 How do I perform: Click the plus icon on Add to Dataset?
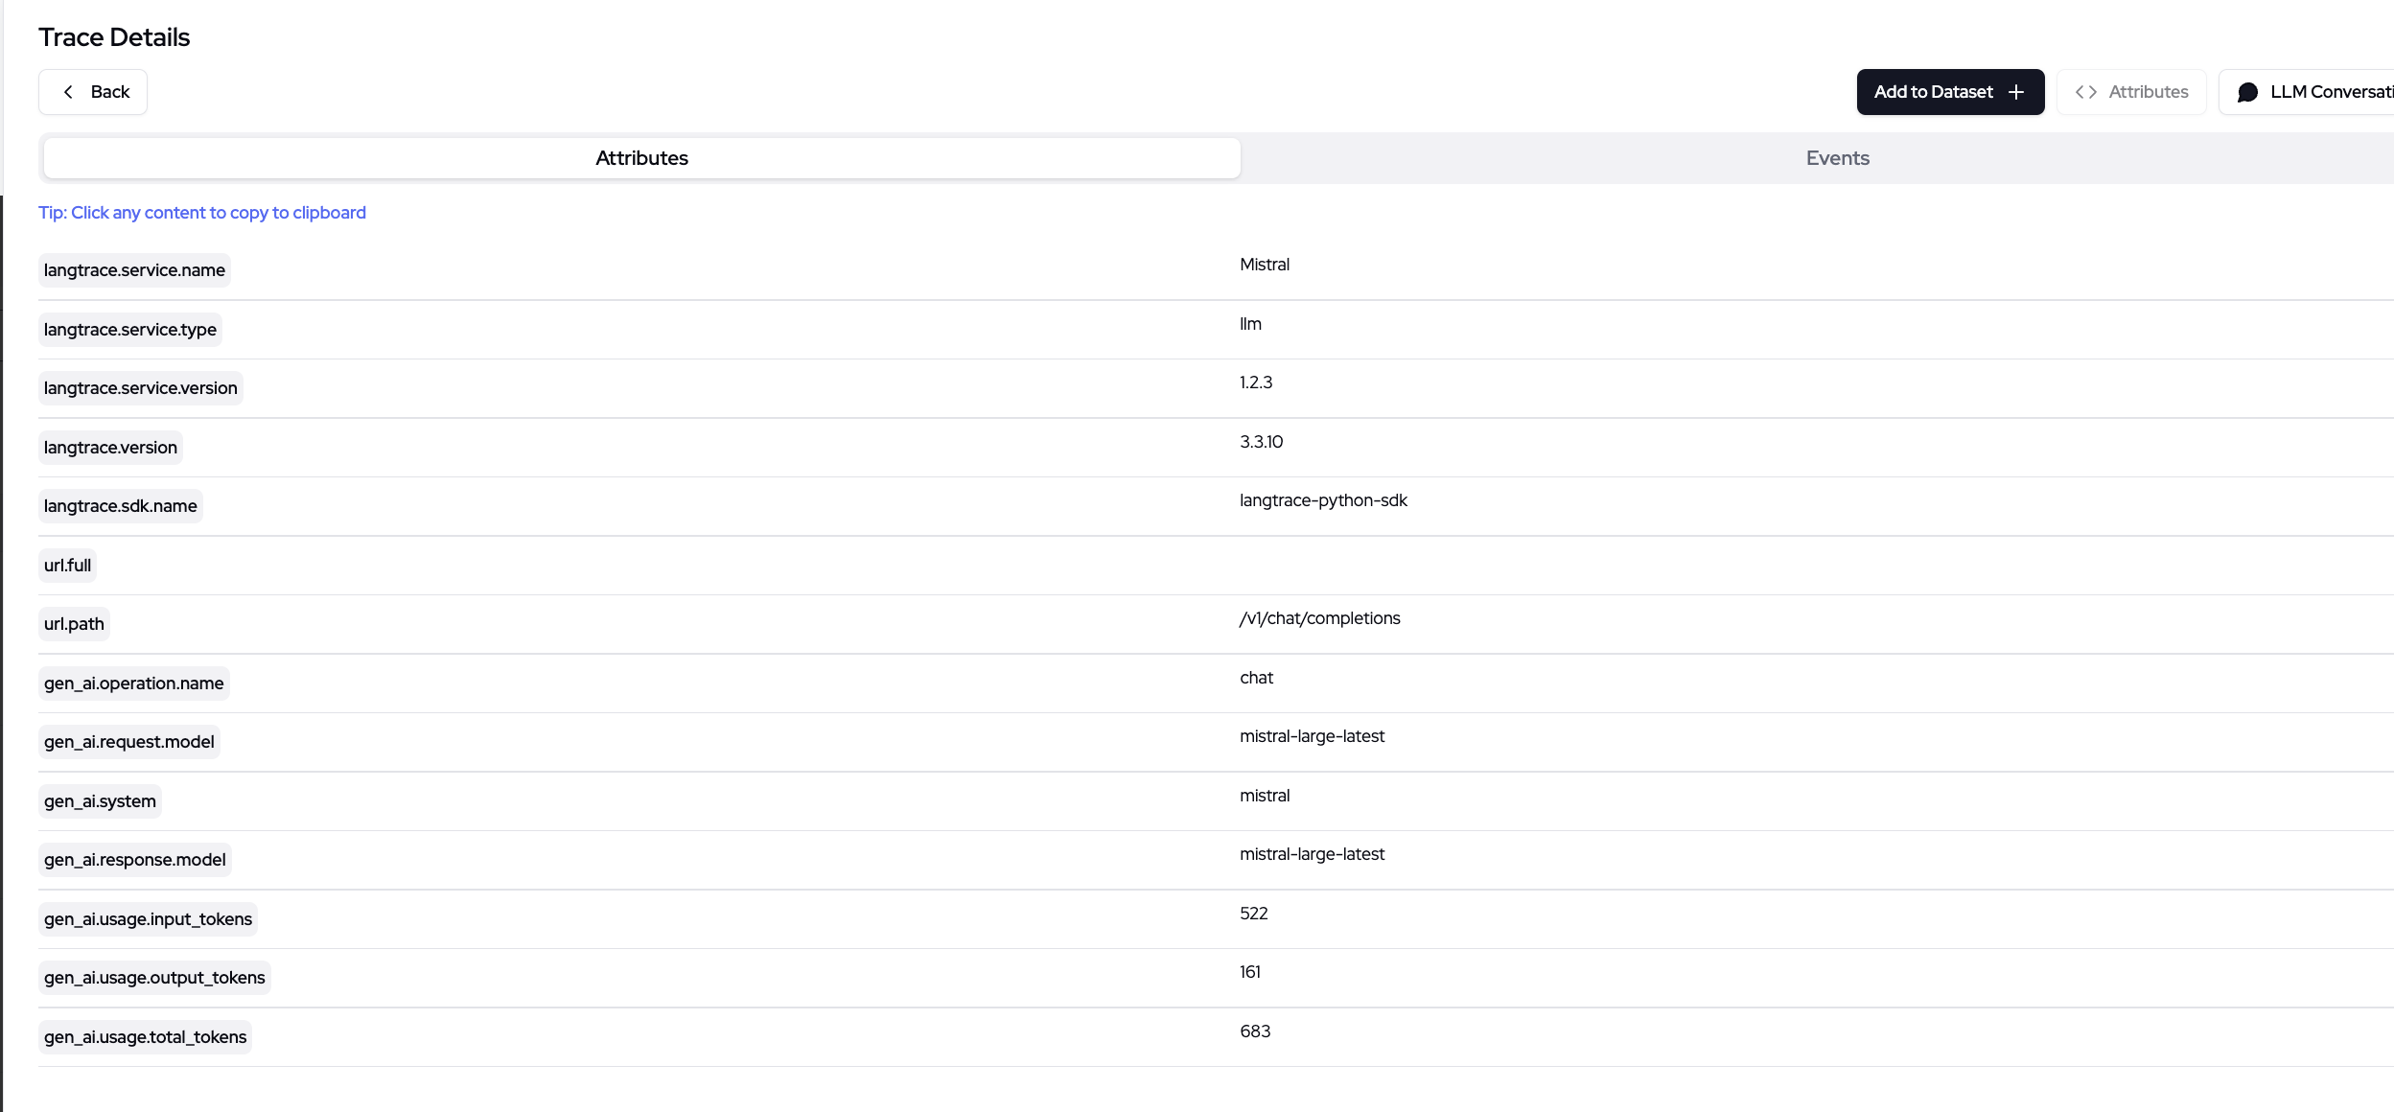2016,92
